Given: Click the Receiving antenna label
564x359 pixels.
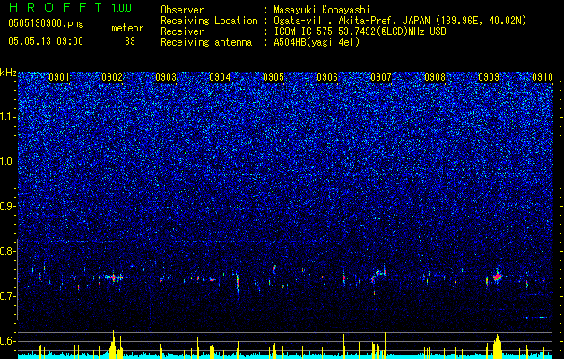Looking at the screenshot, I should click(x=206, y=42).
